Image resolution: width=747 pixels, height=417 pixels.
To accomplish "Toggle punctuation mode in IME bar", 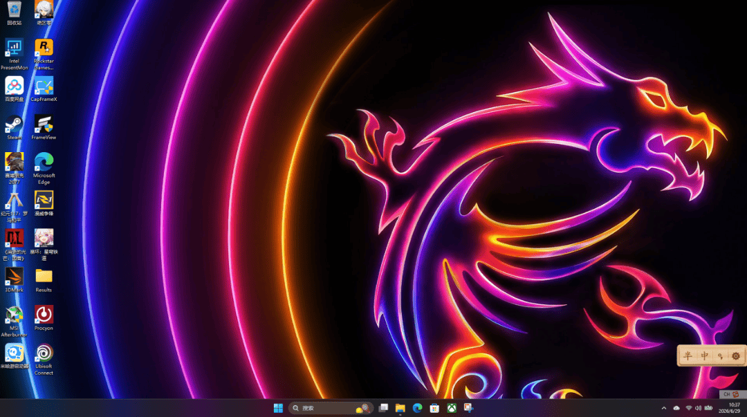I will coord(720,355).
